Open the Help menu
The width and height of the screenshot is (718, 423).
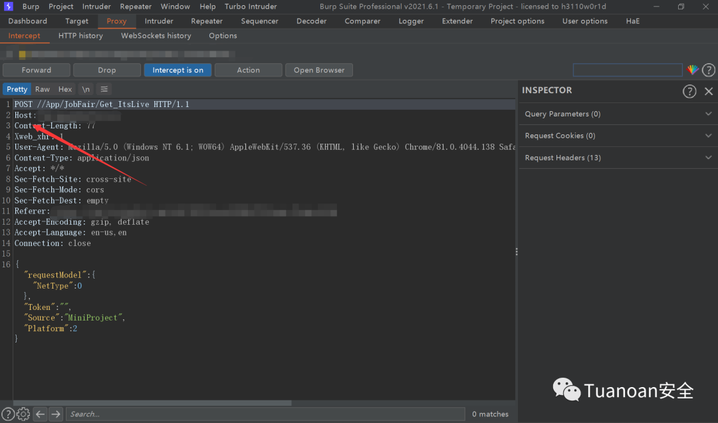[x=207, y=7]
